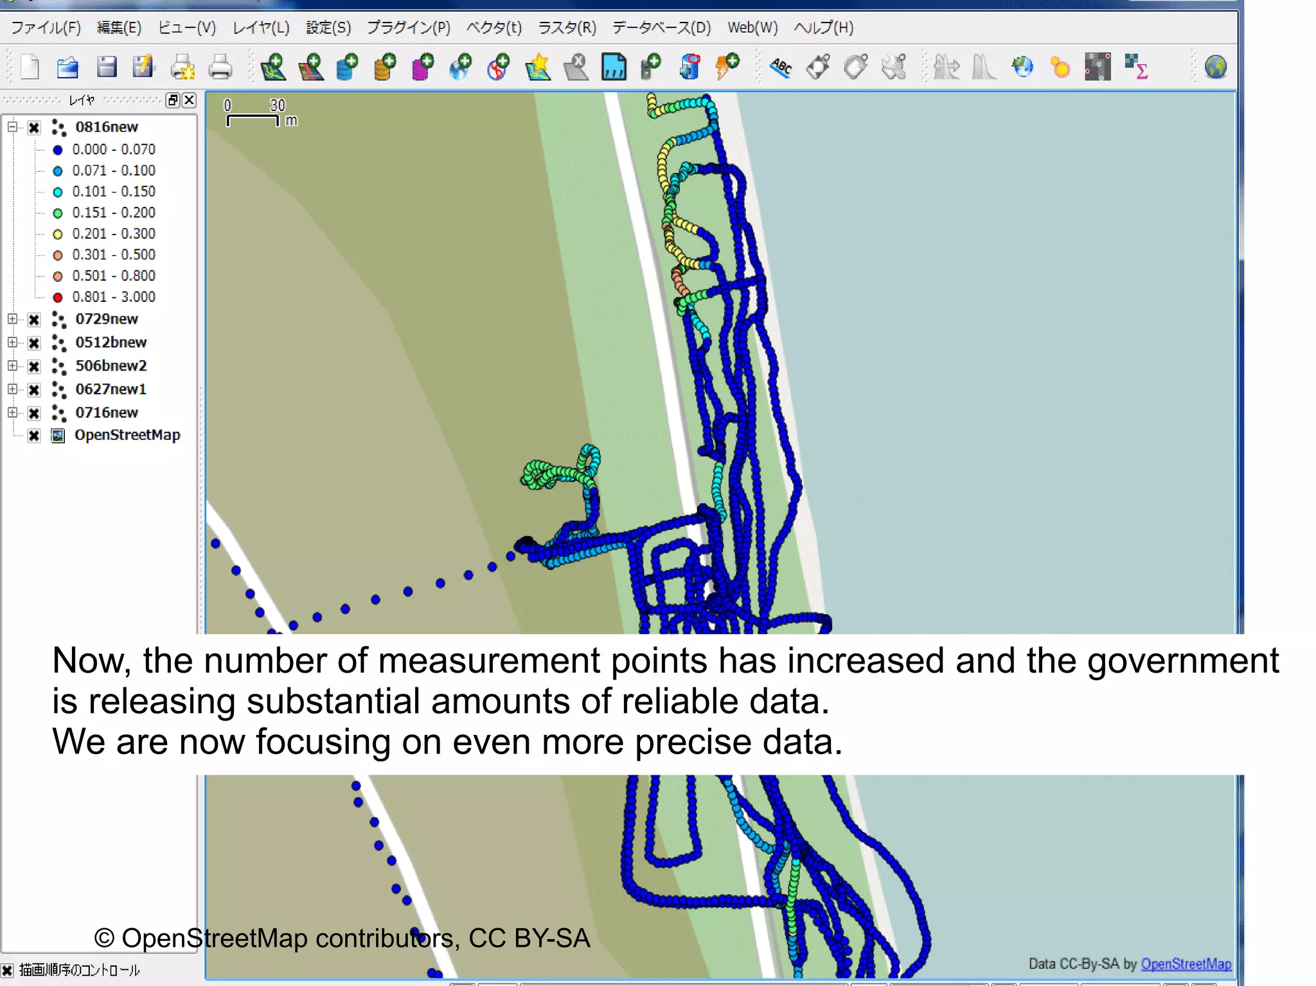Uncheck the 506bnew2 layer checkbox
1316x986 pixels.
point(34,366)
